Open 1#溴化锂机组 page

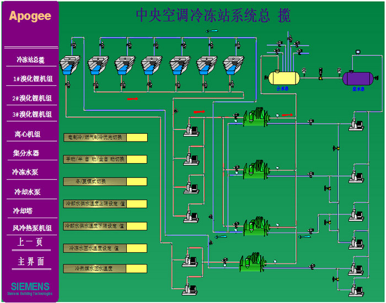pos(33,79)
